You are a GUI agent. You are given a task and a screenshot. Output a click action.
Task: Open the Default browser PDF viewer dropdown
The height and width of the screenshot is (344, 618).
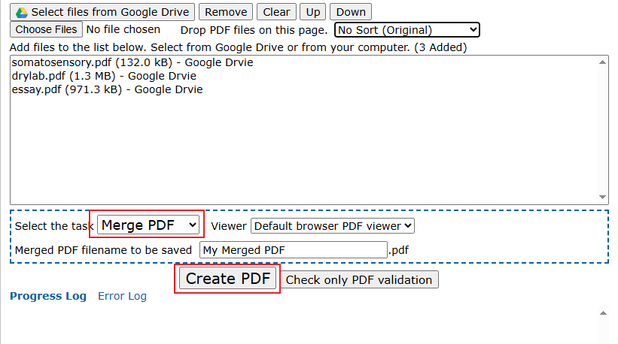tap(332, 226)
